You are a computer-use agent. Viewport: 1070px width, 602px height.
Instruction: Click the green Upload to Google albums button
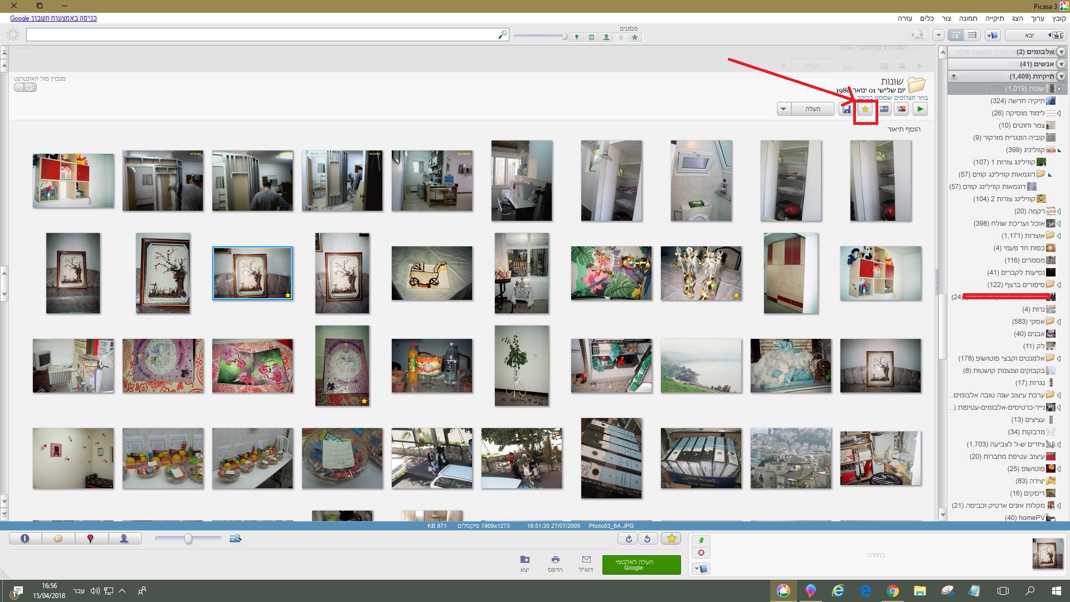641,565
